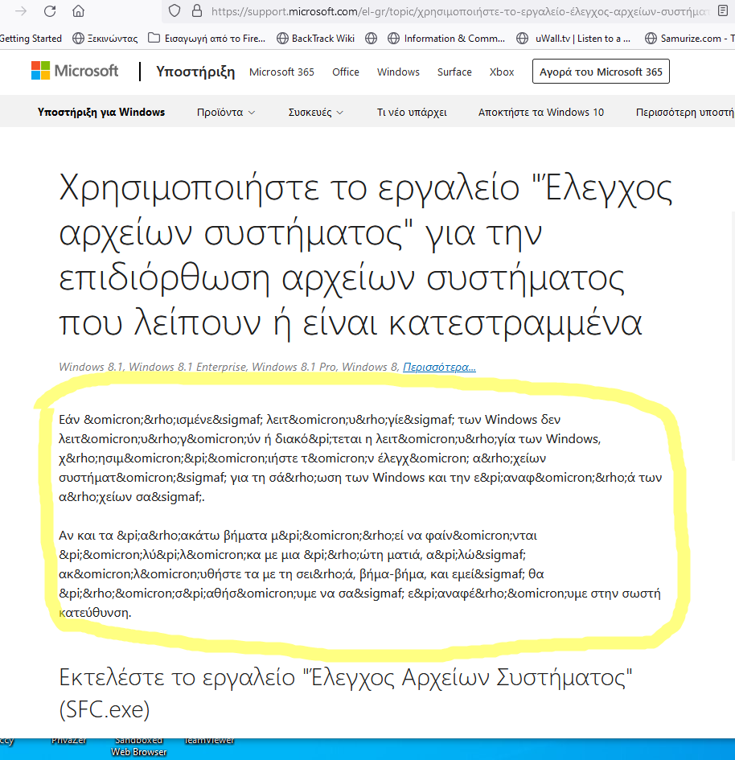Image resolution: width=735 pixels, height=760 pixels.
Task: Open Samurize.com bookmark
Action: coord(690,39)
